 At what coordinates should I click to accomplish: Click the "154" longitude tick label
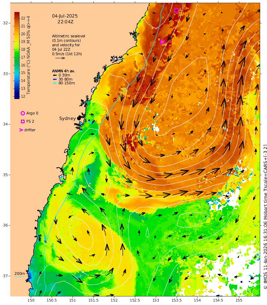coord(197,300)
